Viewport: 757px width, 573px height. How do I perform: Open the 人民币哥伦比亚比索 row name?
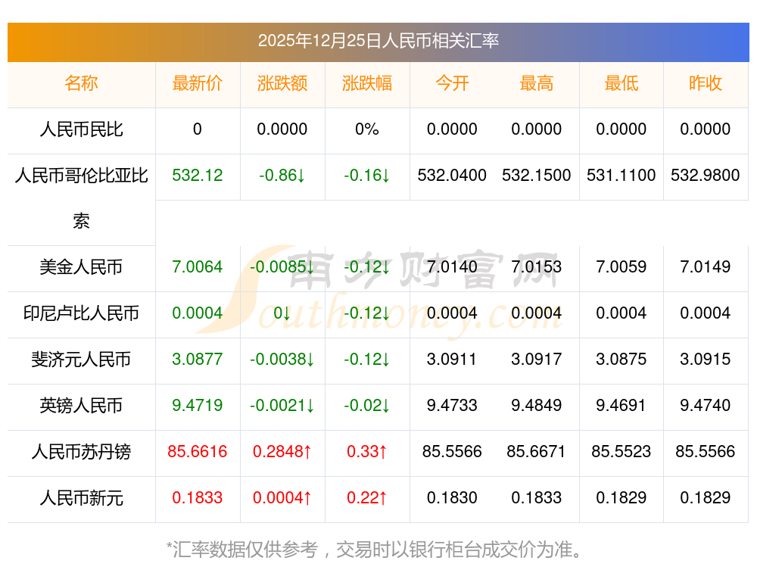point(81,176)
